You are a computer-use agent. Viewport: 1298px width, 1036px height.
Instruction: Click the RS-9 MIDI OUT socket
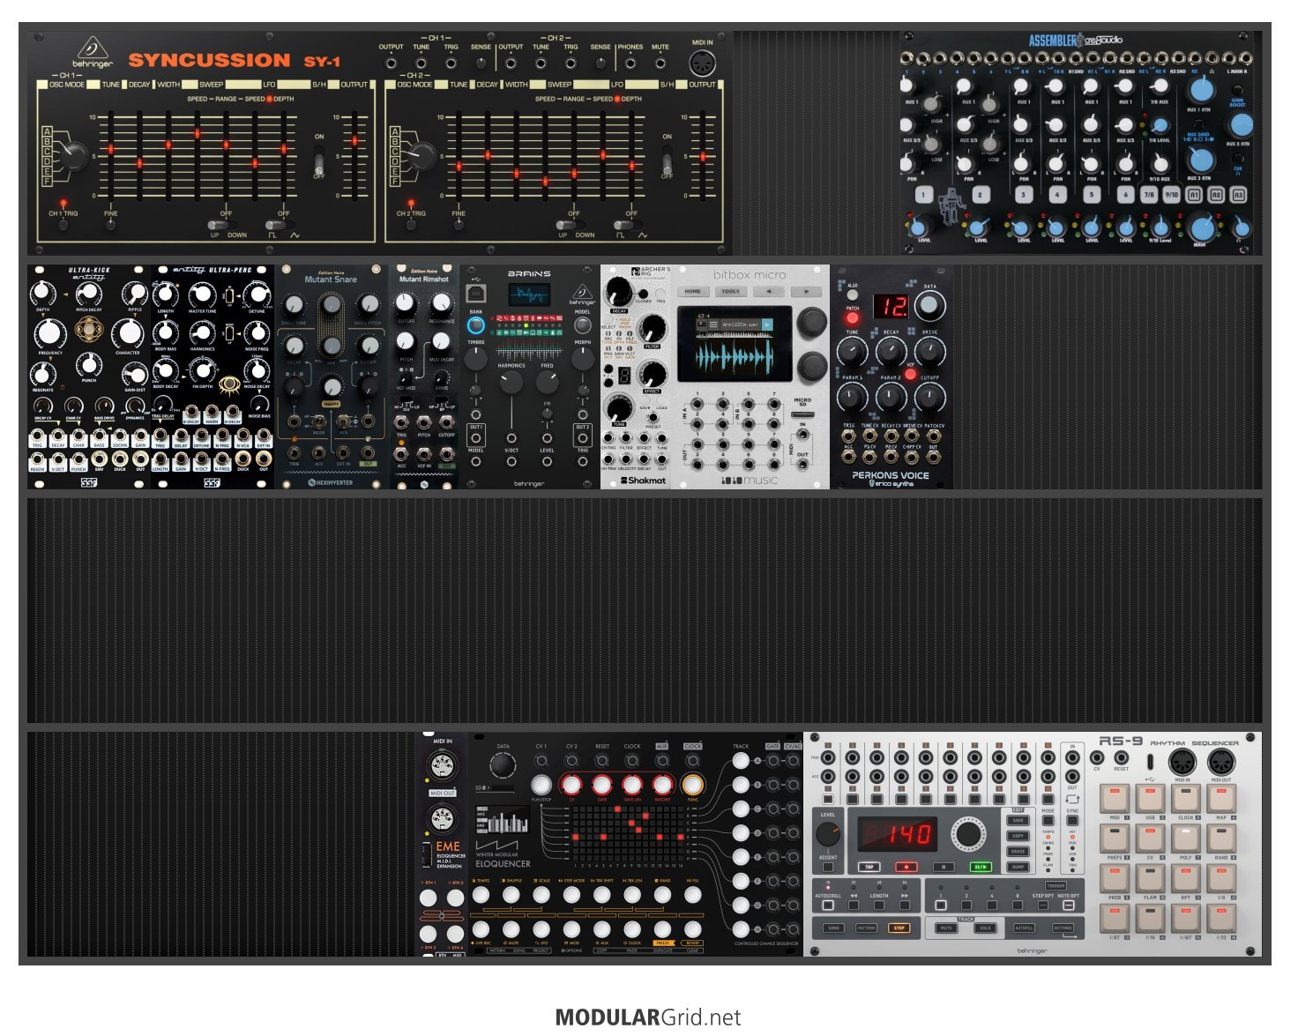coord(1221,763)
